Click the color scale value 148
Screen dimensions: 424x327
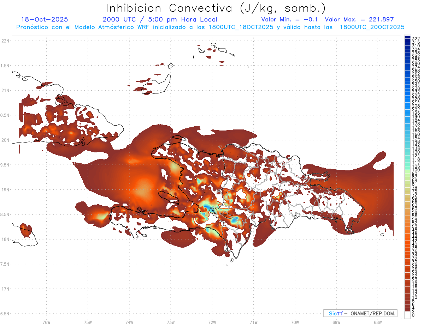click(416, 141)
